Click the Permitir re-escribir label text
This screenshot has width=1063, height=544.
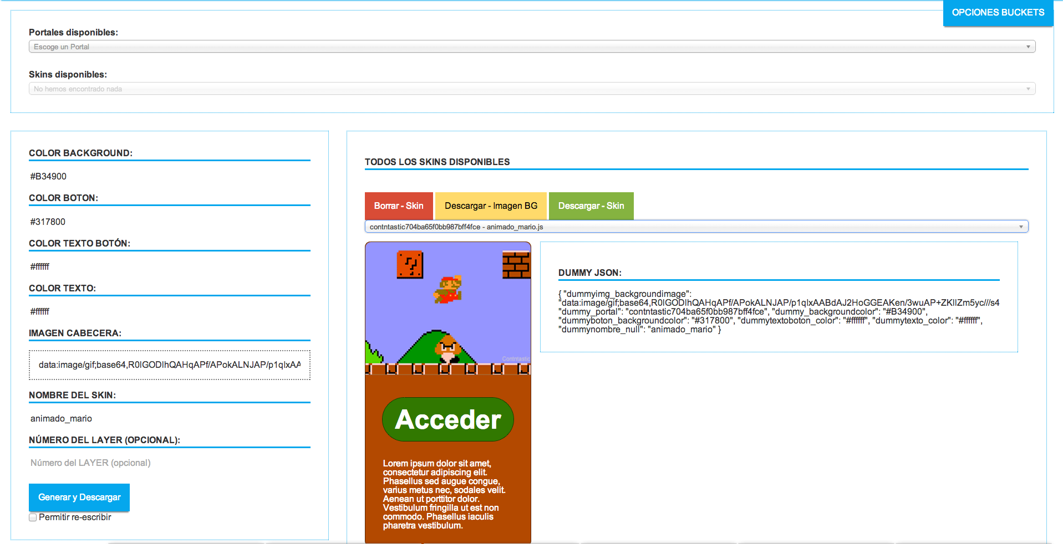click(x=75, y=517)
